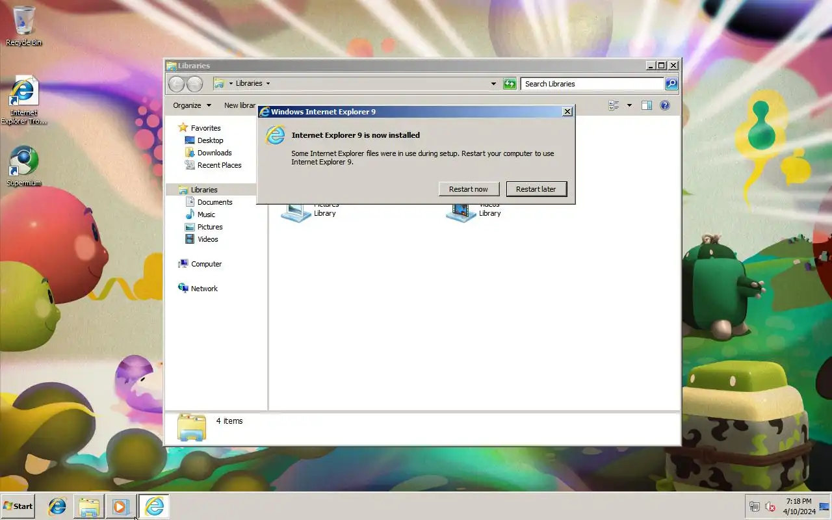Switch to the IE9 setup taskbar button

pos(154,506)
